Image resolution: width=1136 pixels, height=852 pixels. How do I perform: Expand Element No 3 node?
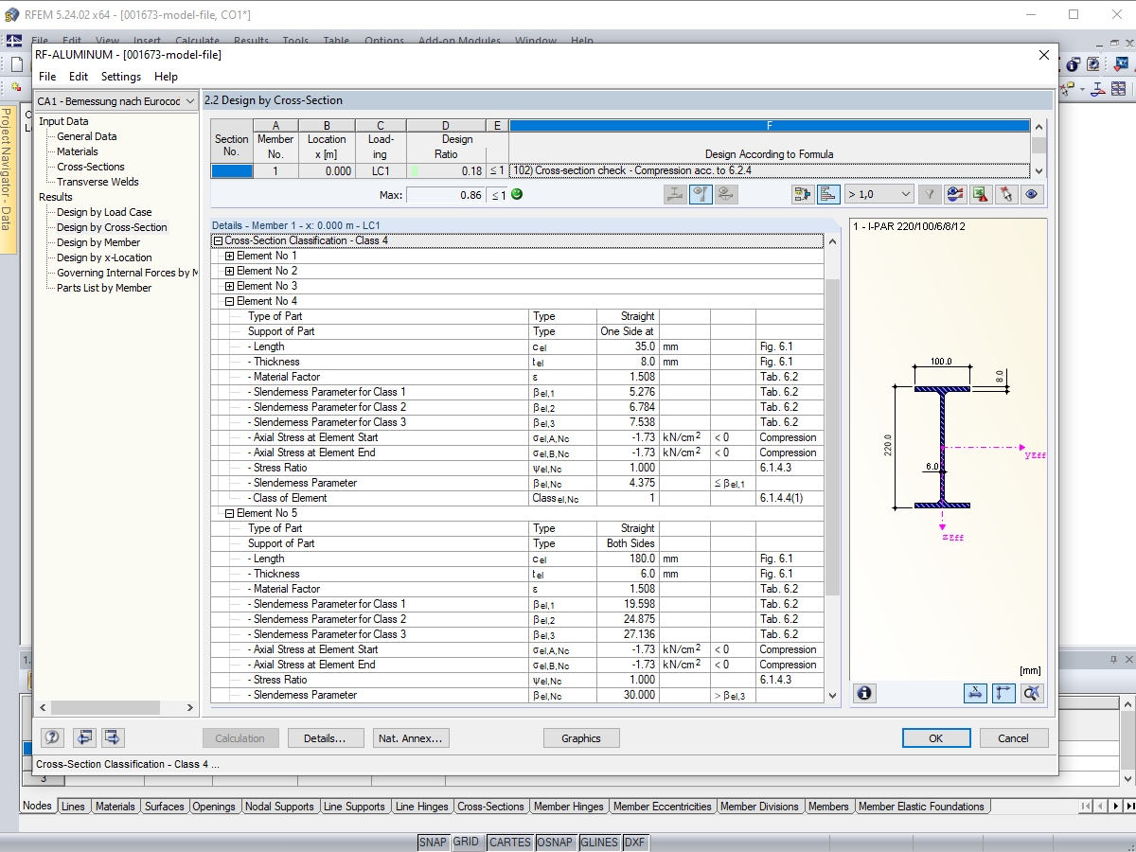tap(229, 286)
